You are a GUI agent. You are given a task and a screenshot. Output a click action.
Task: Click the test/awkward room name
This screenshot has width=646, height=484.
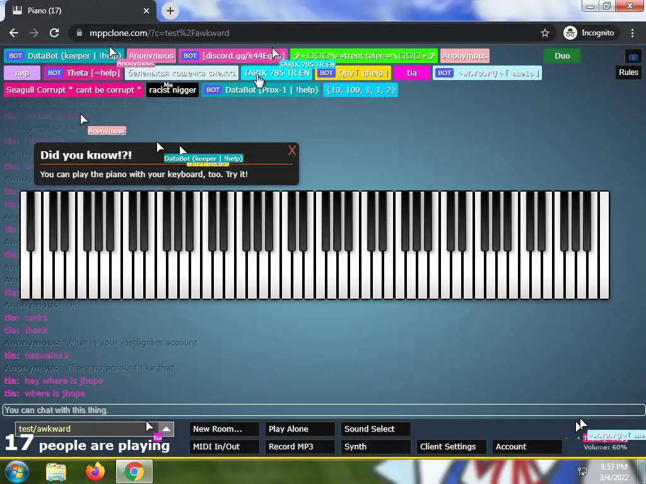(45, 429)
